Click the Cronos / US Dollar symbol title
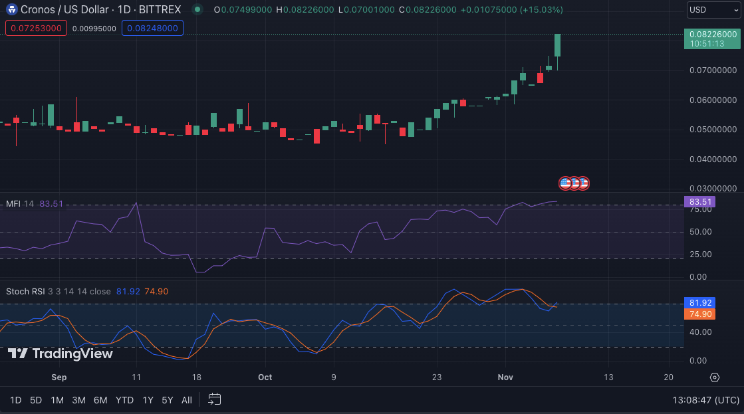The width and height of the screenshot is (744, 414). 64,9
